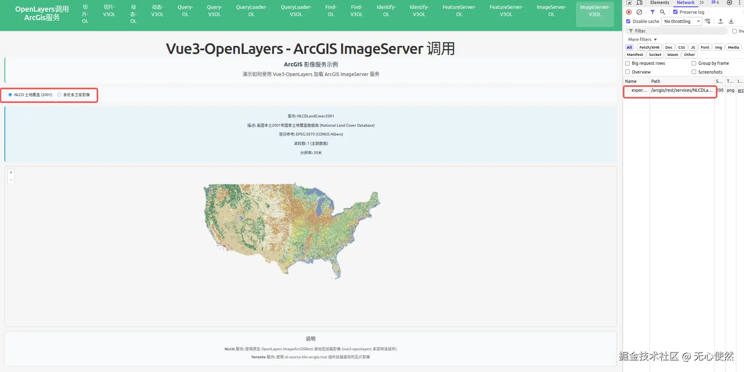Switch to the Network tab
This screenshot has height=372, width=744.
(x=685, y=2)
